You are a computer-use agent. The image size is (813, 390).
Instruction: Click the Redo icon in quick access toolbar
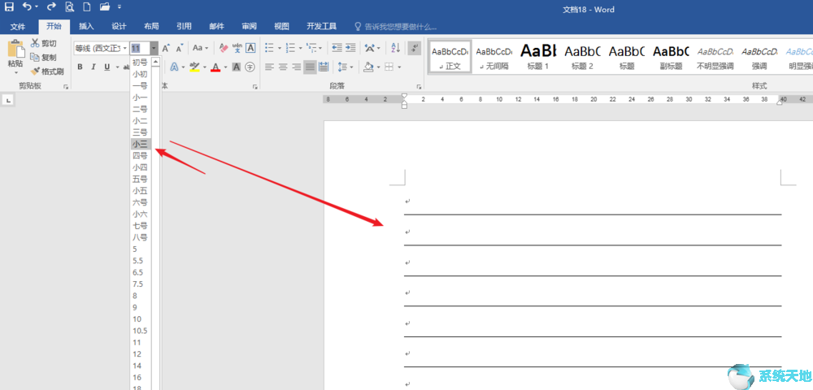(x=50, y=6)
